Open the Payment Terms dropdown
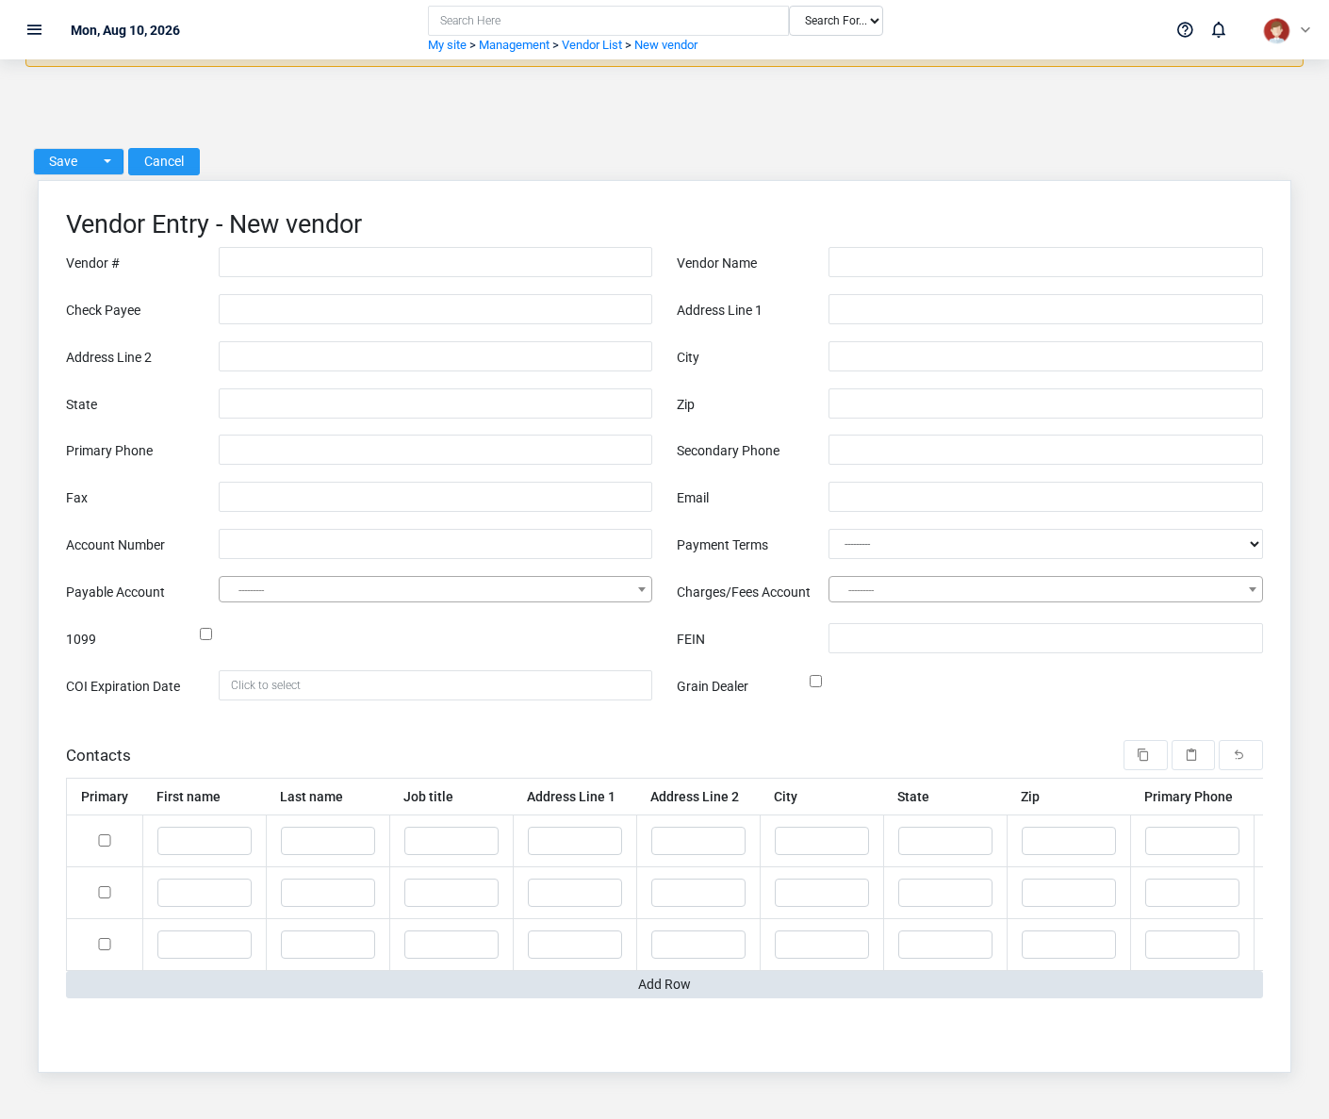1329x1119 pixels. tap(1045, 544)
